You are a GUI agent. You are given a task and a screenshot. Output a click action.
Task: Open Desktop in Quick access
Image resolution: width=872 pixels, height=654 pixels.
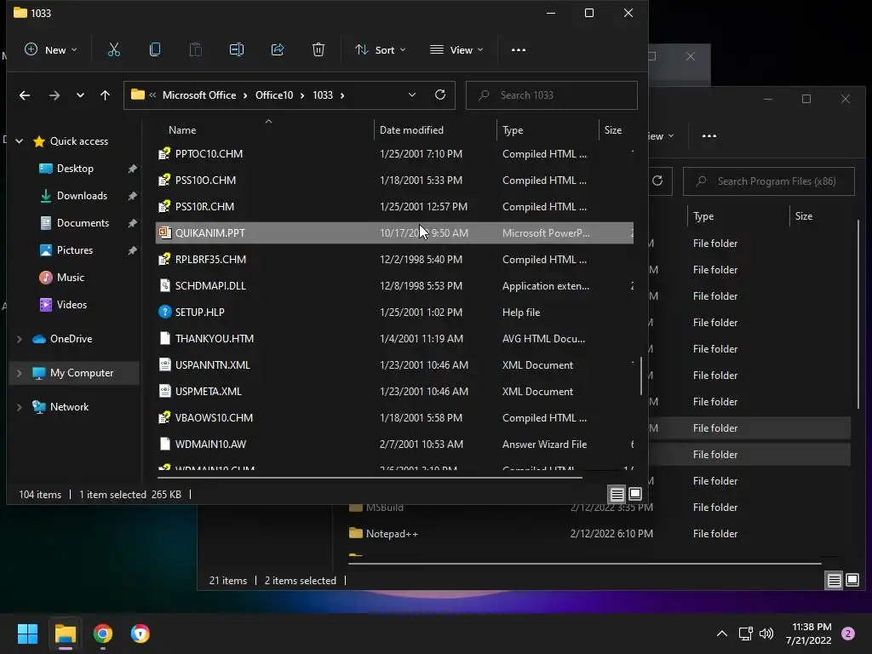click(75, 169)
